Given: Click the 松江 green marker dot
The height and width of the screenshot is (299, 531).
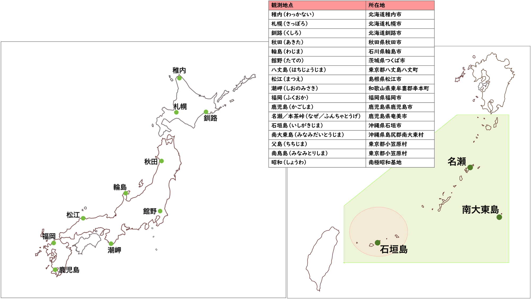Looking at the screenshot, I should pyautogui.click(x=83, y=218).
